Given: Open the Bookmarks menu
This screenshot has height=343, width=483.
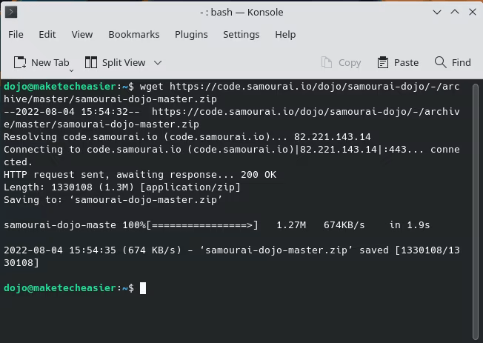Looking at the screenshot, I should coord(133,35).
